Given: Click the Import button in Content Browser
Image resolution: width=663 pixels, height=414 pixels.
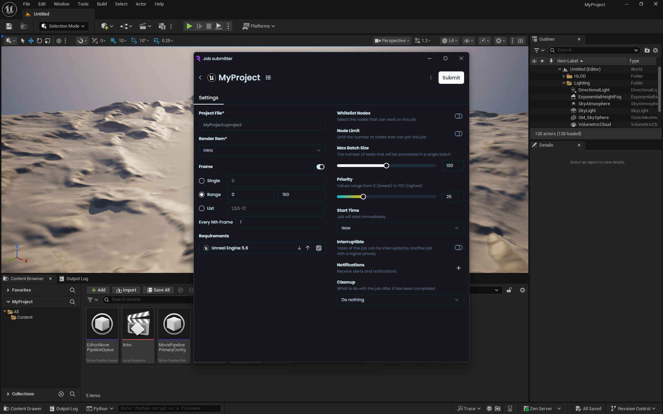Looking at the screenshot, I should point(126,290).
